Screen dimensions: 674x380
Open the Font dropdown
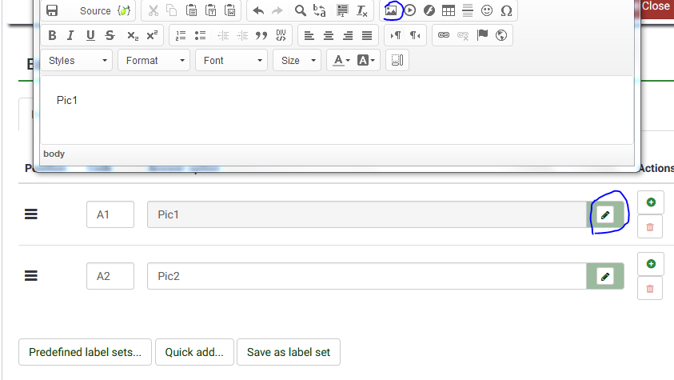click(x=233, y=60)
